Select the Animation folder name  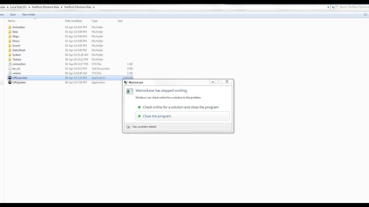point(18,27)
